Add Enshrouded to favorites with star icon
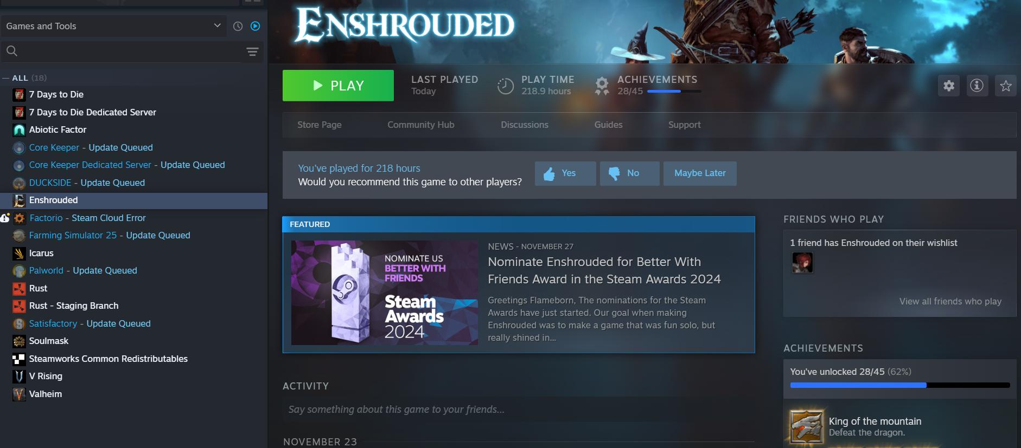Viewport: 1021px width, 448px height. click(x=1006, y=86)
